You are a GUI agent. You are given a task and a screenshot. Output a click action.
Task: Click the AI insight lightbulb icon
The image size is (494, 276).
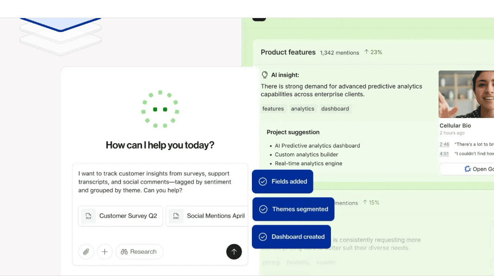pyautogui.click(x=264, y=75)
